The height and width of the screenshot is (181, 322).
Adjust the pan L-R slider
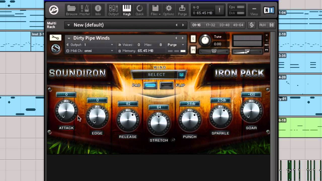[x=214, y=52]
